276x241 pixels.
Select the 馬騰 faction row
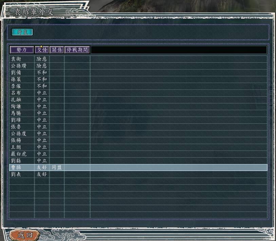pyautogui.click(x=138, y=113)
